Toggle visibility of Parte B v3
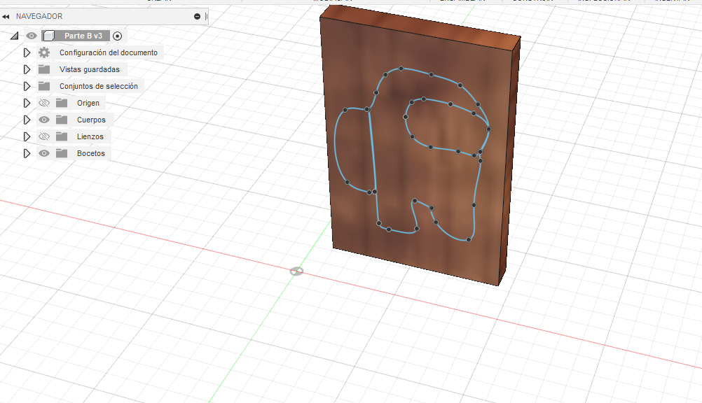Image resolution: width=702 pixels, height=403 pixels. 32,36
